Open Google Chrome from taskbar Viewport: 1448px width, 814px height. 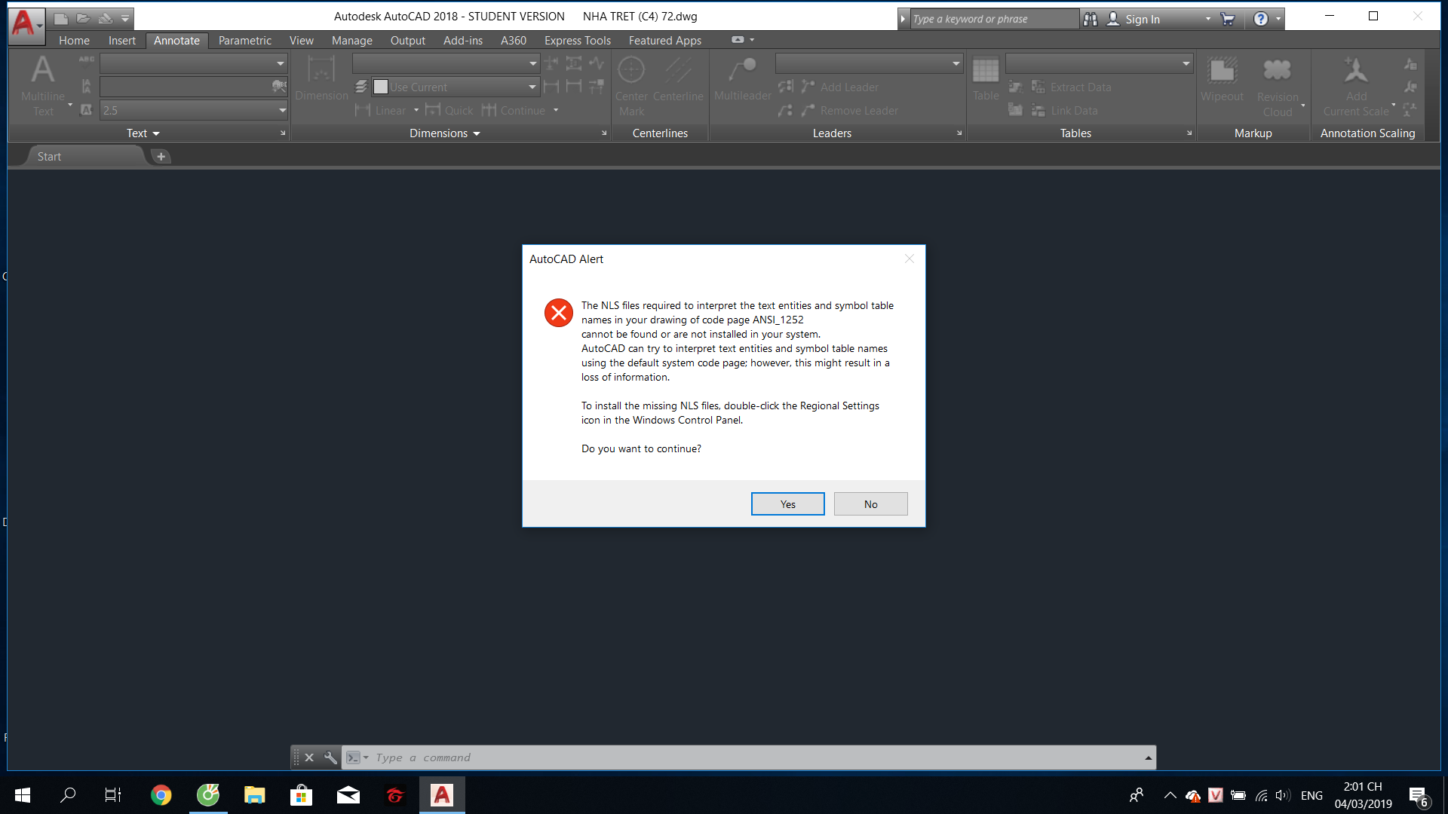point(161,795)
